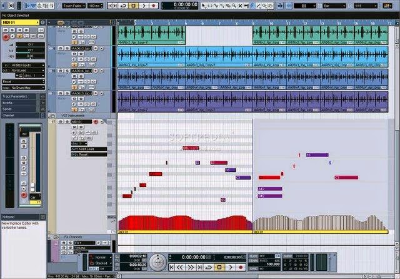Click bar 9 on the ruler

[x=253, y=23]
